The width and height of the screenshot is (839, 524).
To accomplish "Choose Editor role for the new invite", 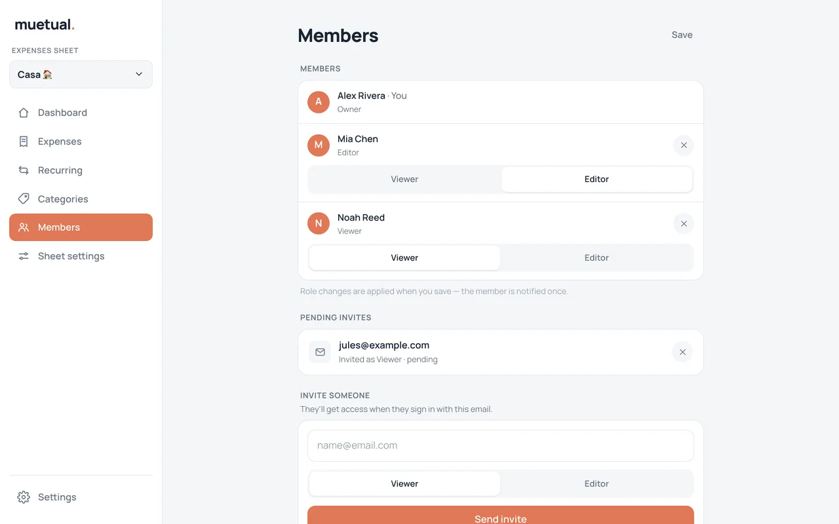I will click(596, 484).
